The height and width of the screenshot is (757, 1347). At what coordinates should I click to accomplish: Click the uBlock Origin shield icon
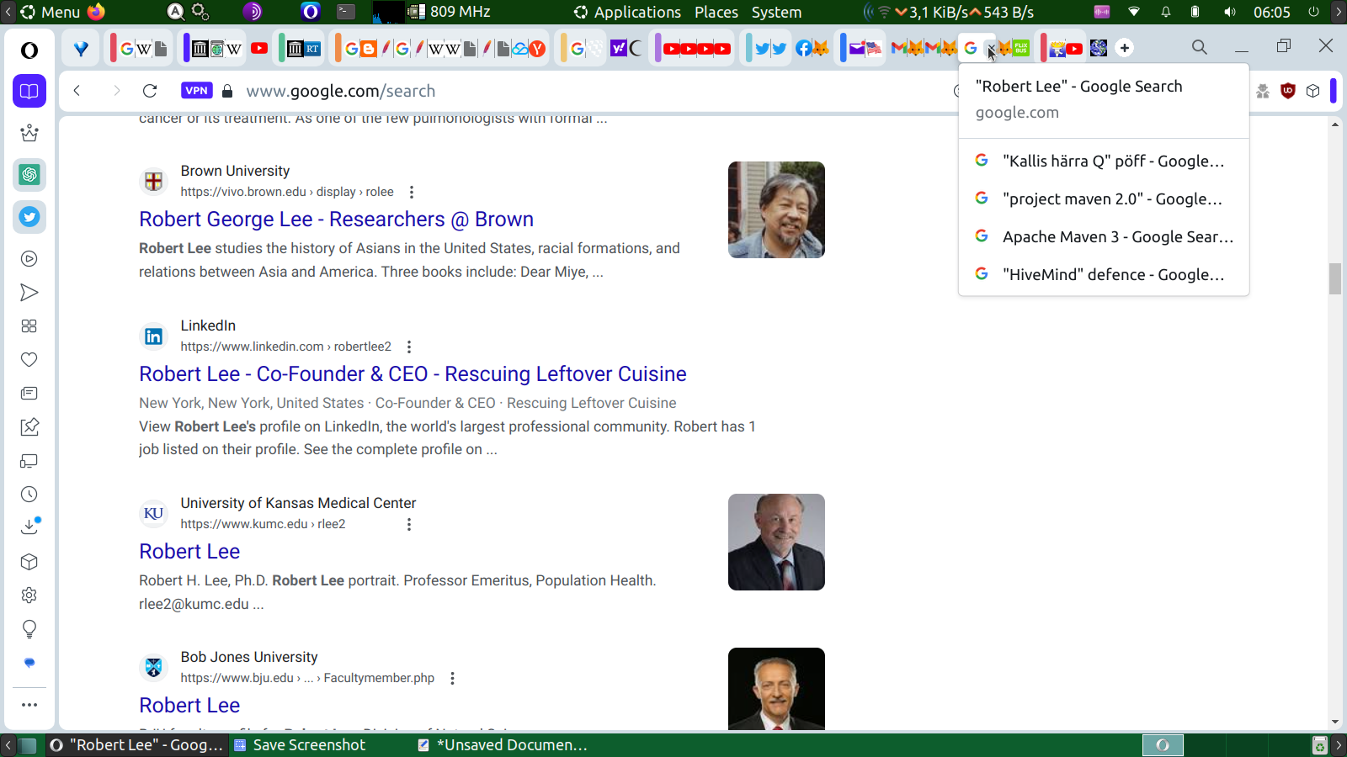pyautogui.click(x=1287, y=91)
